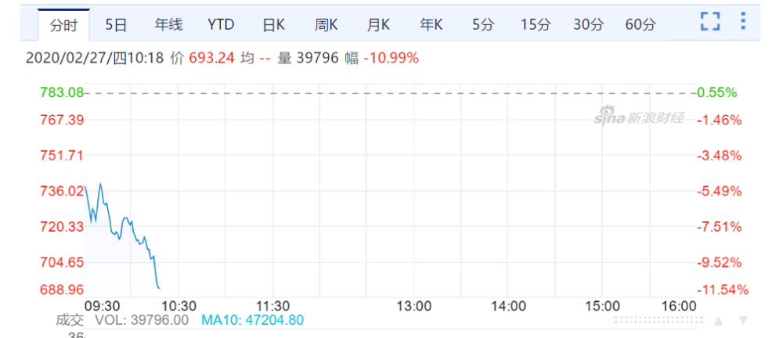Choose the 30分 interval tab

pyautogui.click(x=588, y=24)
